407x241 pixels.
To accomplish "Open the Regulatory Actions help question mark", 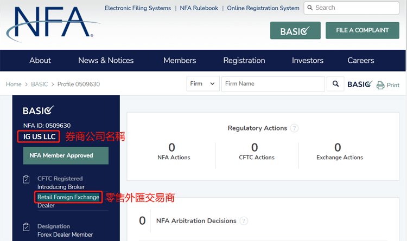I will tap(294, 128).
